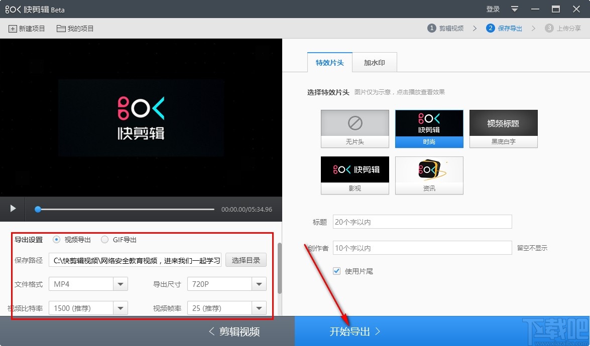Expand the 视频帧率 25 dropdown
Image resolution: width=590 pixels, height=346 pixels.
226,308
